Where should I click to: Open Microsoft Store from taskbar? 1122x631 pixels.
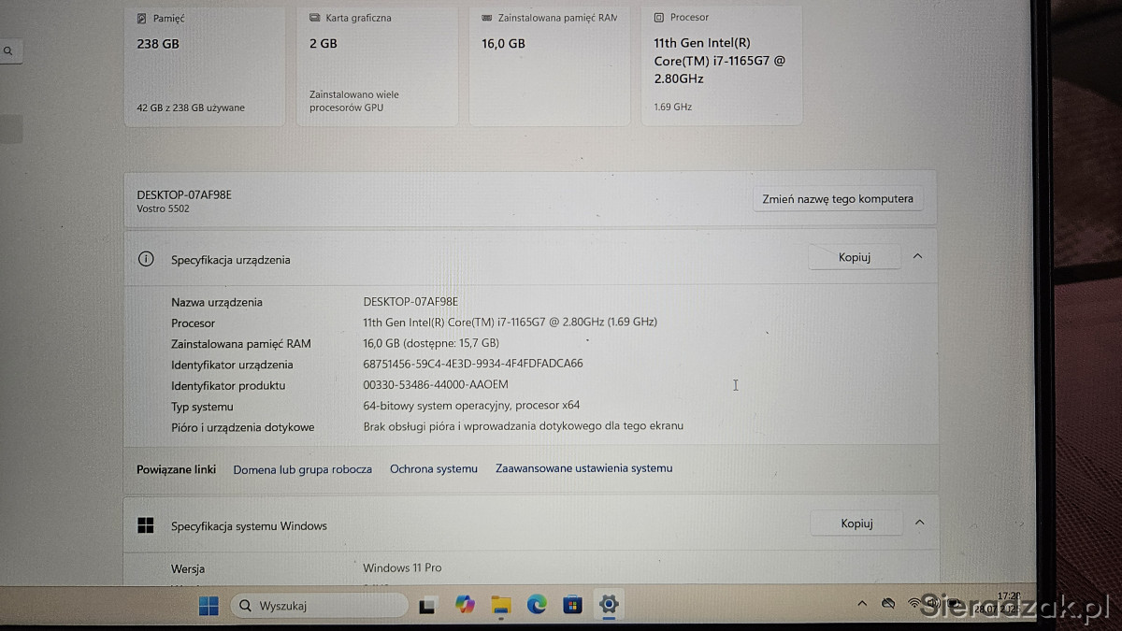click(573, 606)
